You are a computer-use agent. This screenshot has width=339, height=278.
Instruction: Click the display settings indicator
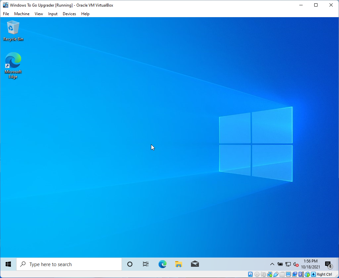(288, 274)
